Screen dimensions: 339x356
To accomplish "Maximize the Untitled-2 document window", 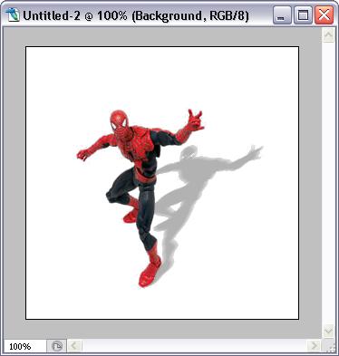I will point(303,15).
